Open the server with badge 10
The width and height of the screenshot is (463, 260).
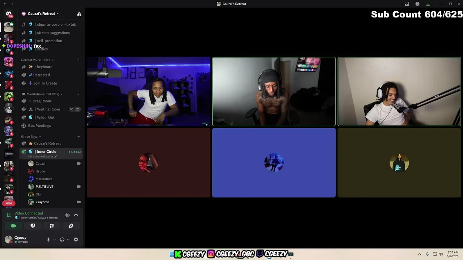pyautogui.click(x=9, y=62)
